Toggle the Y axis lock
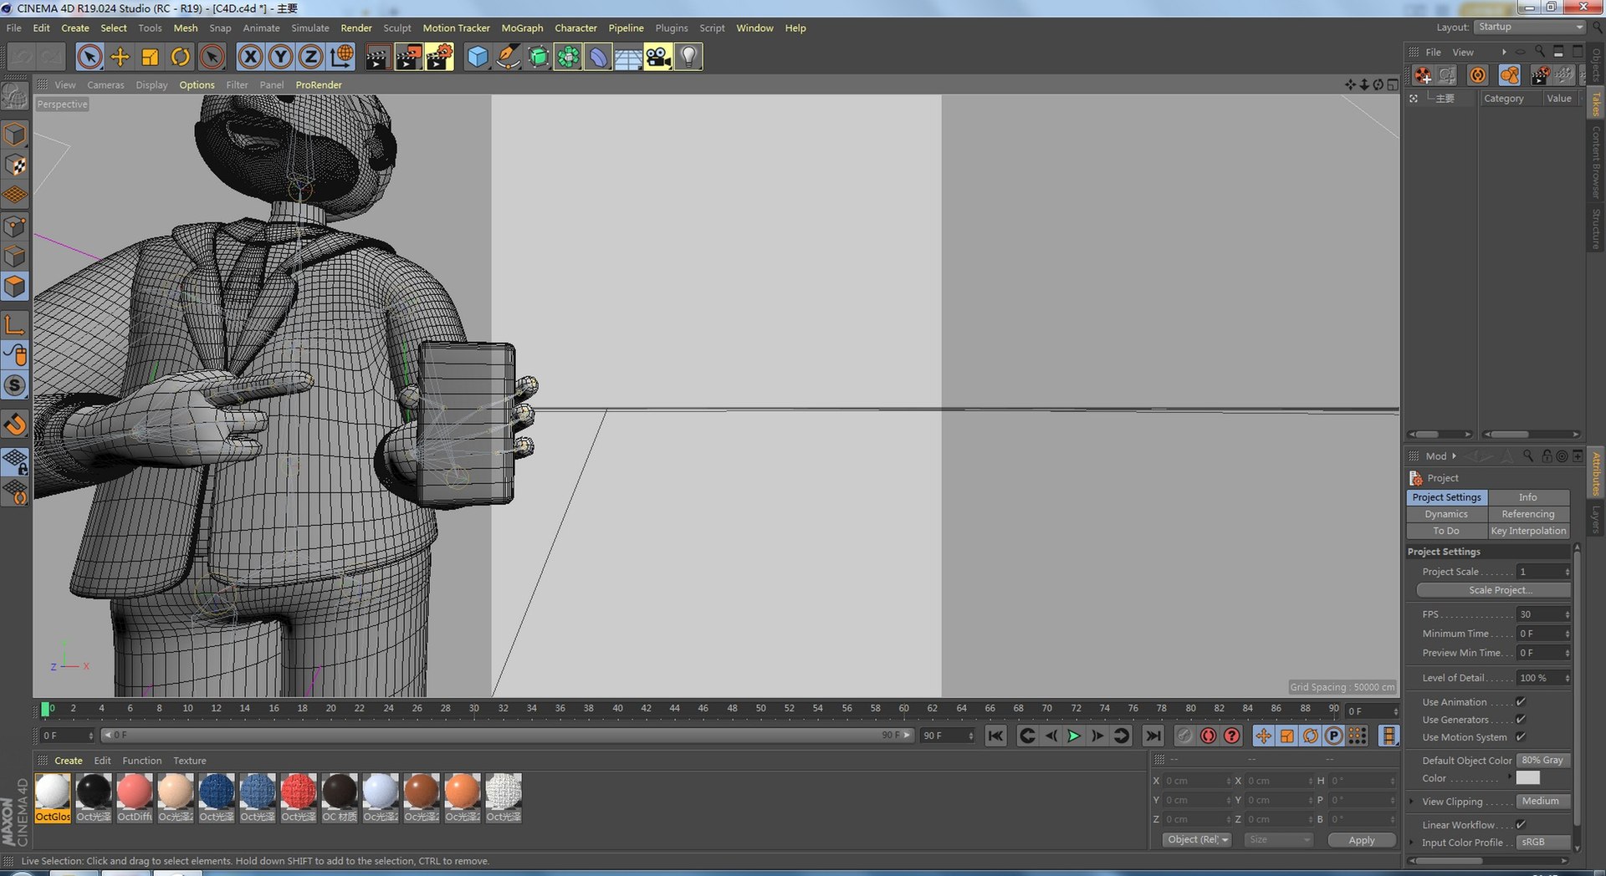 pyautogui.click(x=280, y=57)
